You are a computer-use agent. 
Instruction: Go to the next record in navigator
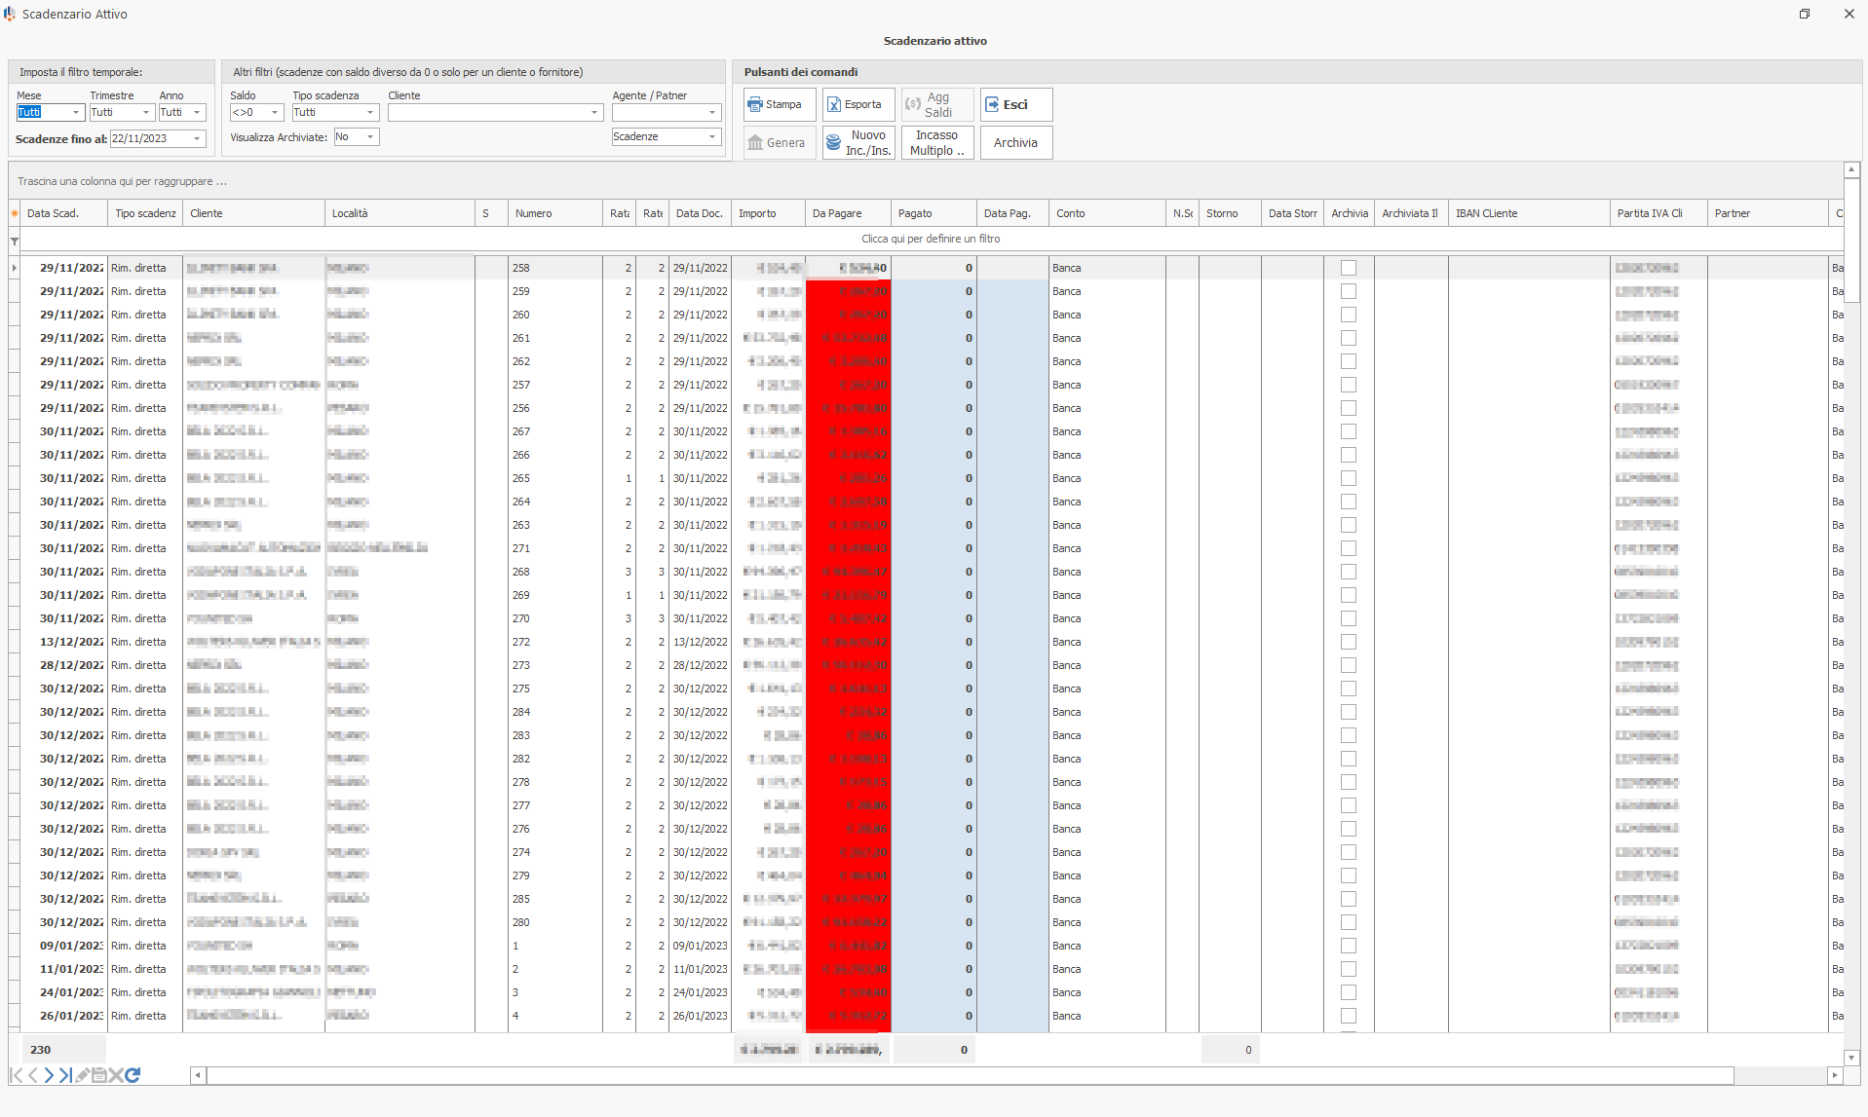tap(49, 1075)
